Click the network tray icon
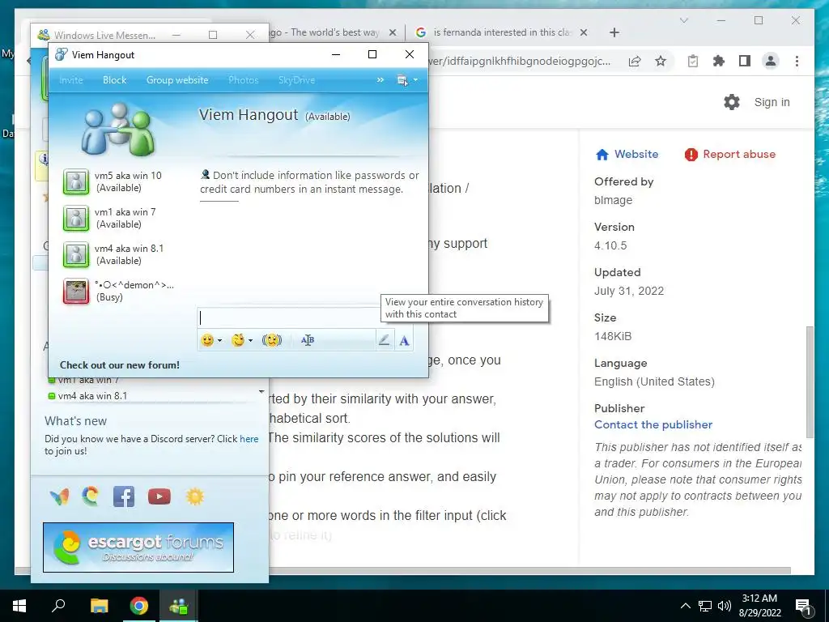 click(705, 606)
